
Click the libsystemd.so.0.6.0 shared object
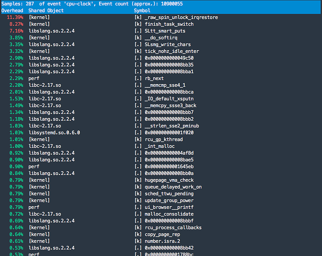(54, 133)
